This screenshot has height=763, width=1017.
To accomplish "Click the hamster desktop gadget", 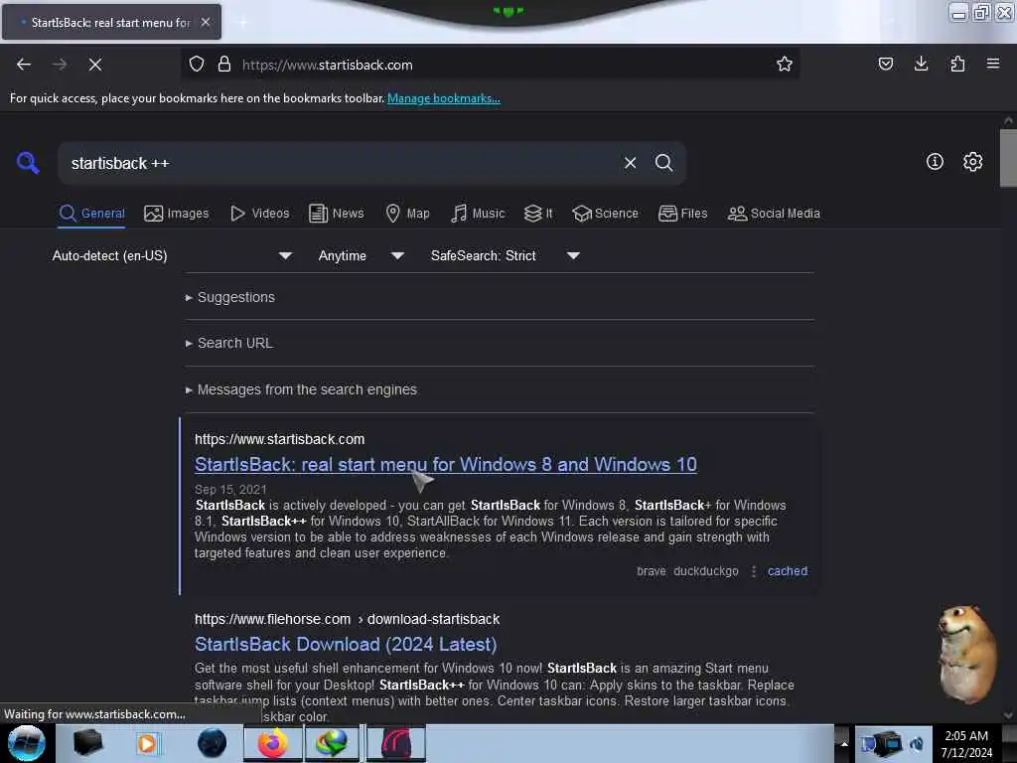I will 966,654.
